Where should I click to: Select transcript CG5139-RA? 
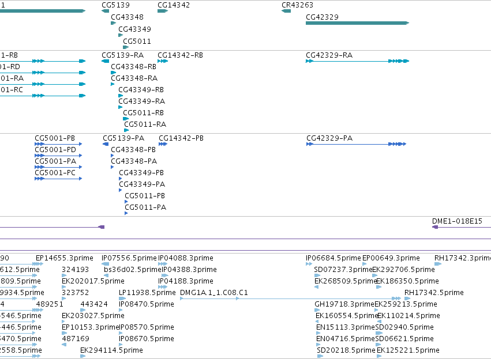(123, 55)
